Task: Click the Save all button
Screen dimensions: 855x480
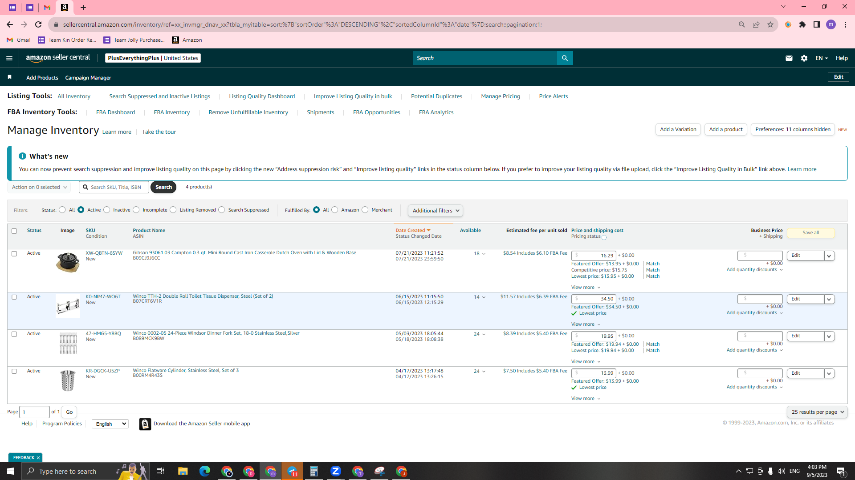Action: [x=811, y=233]
